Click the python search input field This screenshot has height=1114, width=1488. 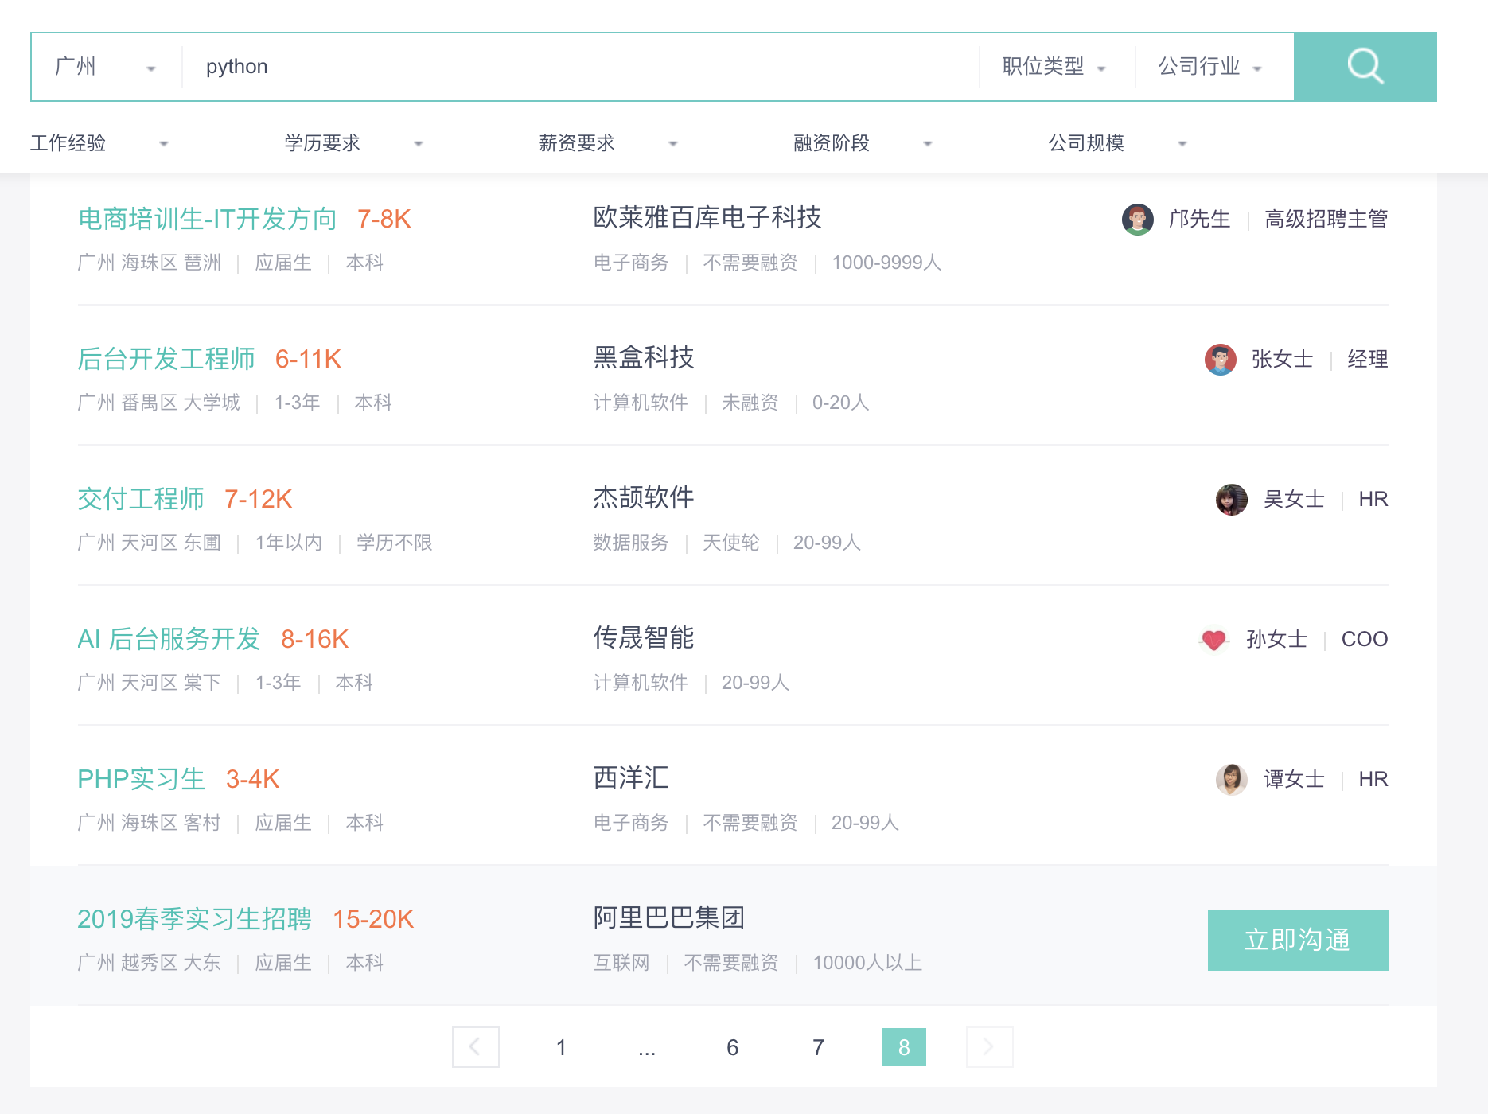pyautogui.click(x=581, y=67)
